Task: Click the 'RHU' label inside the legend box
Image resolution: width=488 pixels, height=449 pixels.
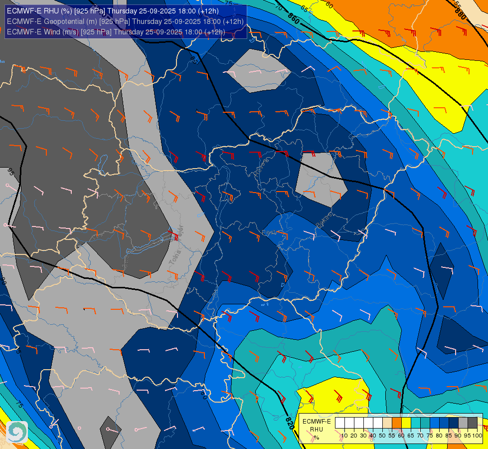Action: (x=317, y=430)
